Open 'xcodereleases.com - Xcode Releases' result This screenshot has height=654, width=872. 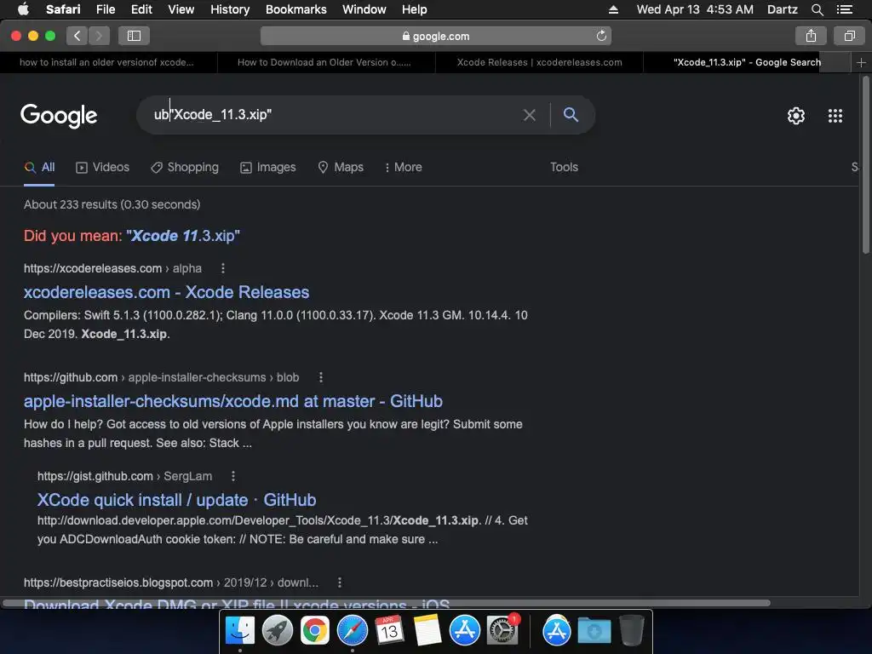coord(166,293)
